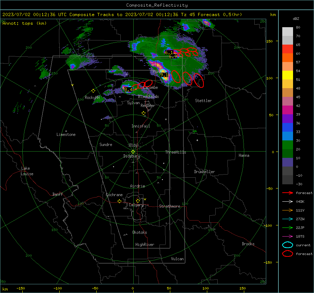Click the blue 33 dBZ color swatch

click(287, 128)
